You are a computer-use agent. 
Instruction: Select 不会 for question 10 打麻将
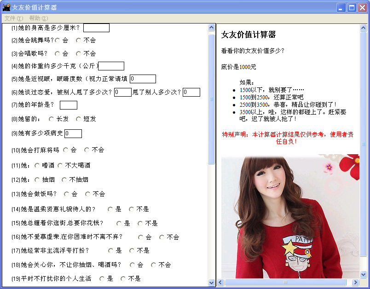coord(87,150)
